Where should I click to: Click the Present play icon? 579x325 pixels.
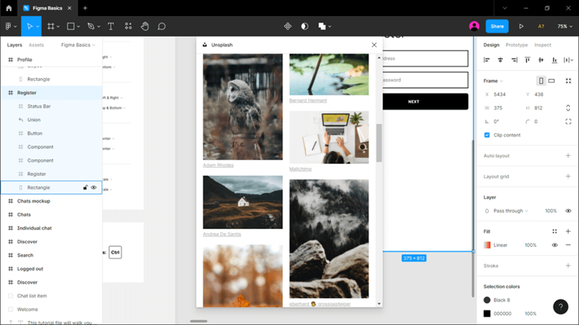coord(521,26)
